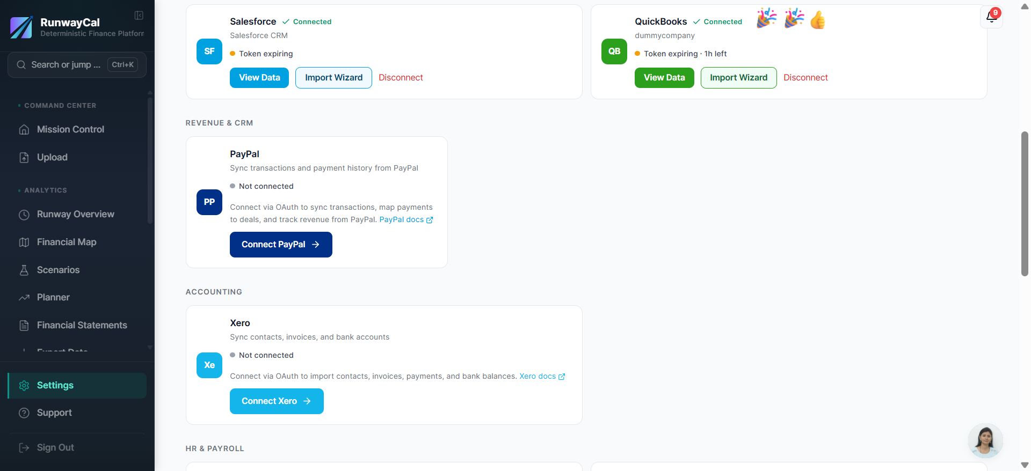The height and width of the screenshot is (471, 1031).
Task: View Data for Salesforce
Action: [x=259, y=78]
